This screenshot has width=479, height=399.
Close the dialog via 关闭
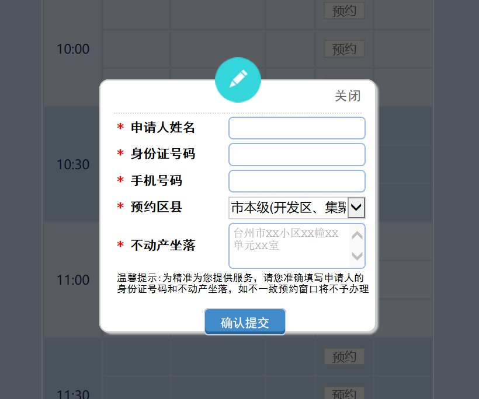click(x=348, y=96)
